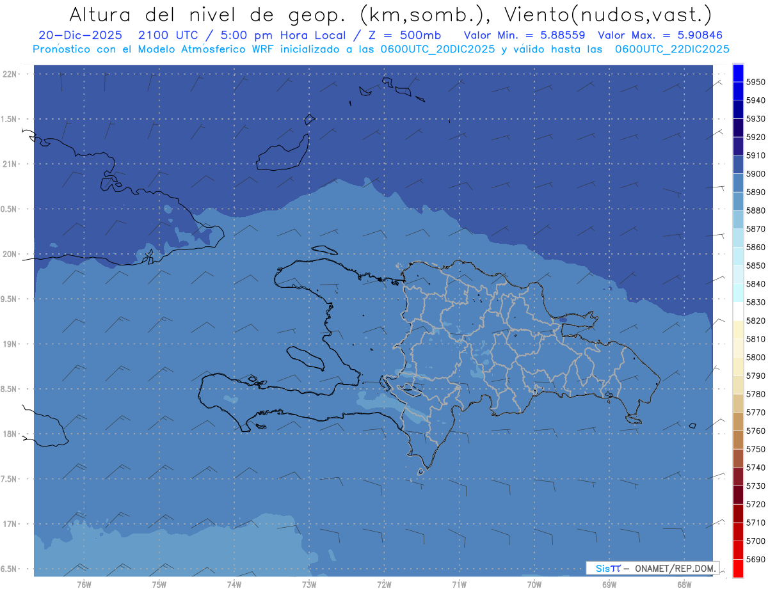Screen dimensions: 768x593
Task: Click the 'Valor Min. = 5.88559' text
Action: (524, 35)
